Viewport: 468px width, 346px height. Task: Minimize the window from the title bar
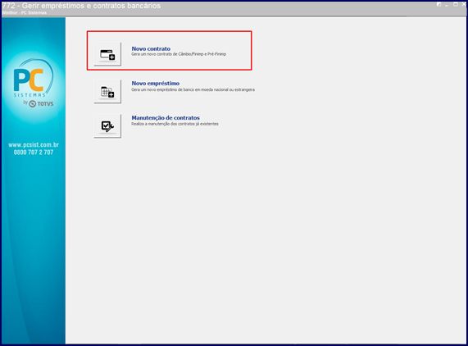(447, 5)
